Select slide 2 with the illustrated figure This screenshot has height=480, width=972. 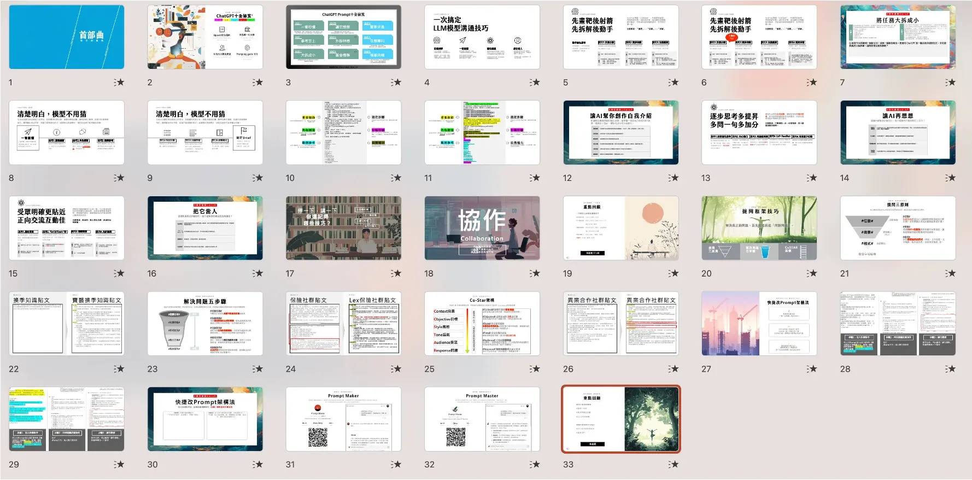point(205,37)
